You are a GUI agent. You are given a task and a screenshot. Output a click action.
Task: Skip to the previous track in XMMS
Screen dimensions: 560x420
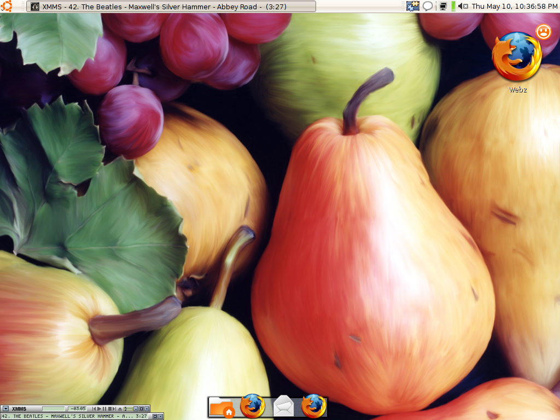pyautogui.click(x=94, y=409)
